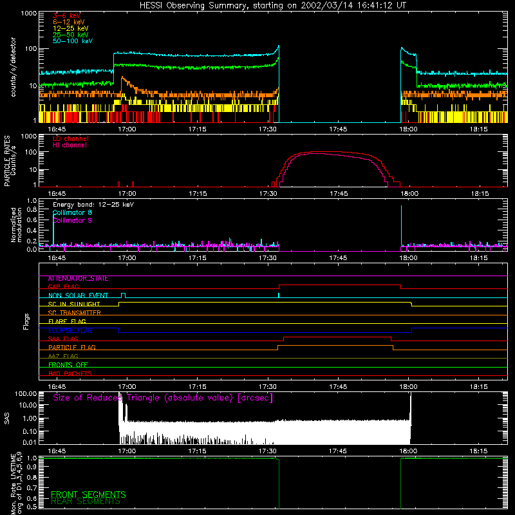
Task: Select the REAR SEGMENTS legend label
Action: tap(86, 501)
